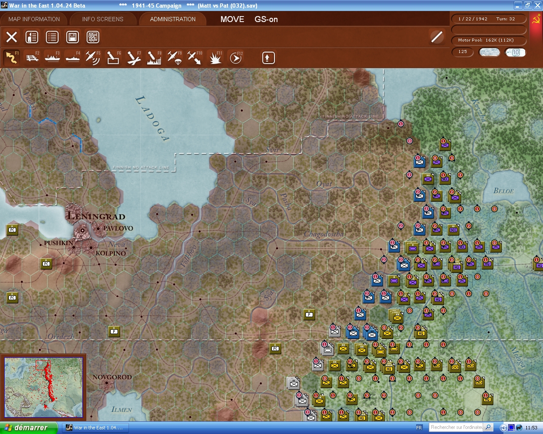Click the desktop search magnifier button
543x434 pixels.
488,427
